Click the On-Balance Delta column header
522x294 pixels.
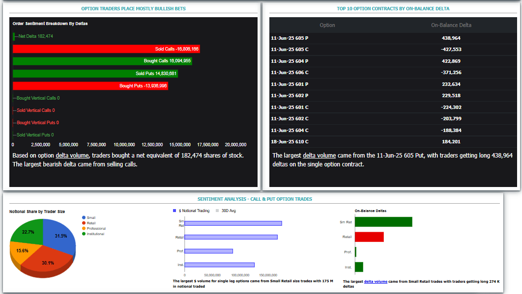451,25
